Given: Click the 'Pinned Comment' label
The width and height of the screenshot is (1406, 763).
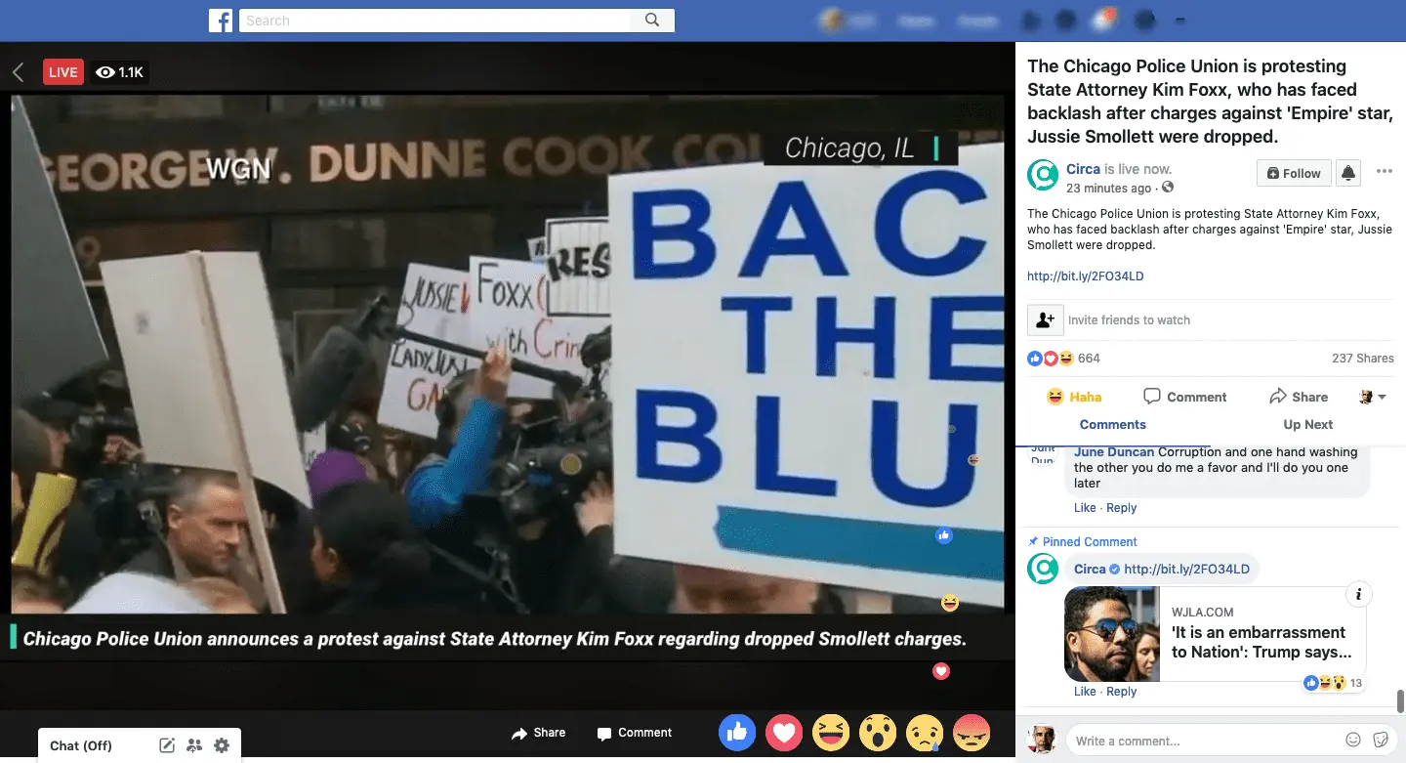Looking at the screenshot, I should pos(1090,542).
